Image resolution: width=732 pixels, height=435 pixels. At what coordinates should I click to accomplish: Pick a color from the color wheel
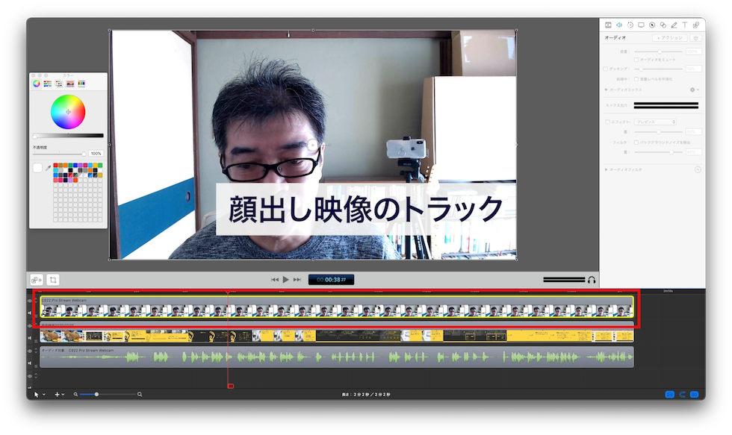[68, 110]
